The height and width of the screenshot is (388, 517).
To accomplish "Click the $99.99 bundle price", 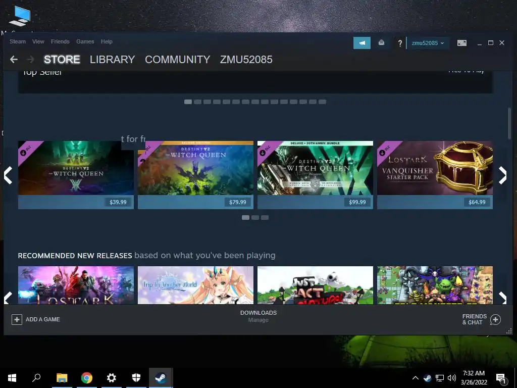I will [357, 202].
